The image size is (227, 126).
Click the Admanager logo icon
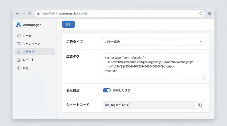(x=18, y=25)
